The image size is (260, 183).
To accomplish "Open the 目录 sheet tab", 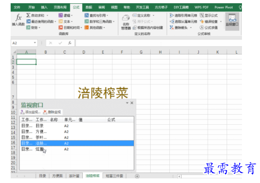I will click(43, 176).
